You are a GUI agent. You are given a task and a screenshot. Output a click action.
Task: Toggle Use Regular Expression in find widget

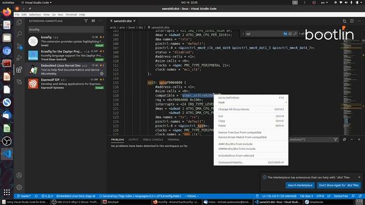tap(295, 34)
